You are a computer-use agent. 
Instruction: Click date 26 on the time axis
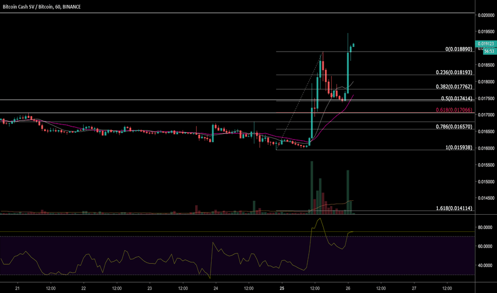point(348,288)
